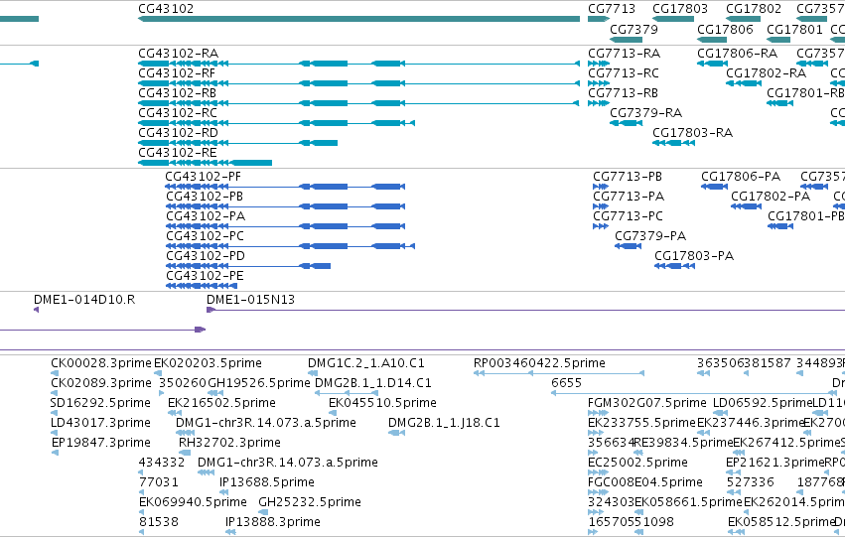Click transcript label CG43102-RF
Image resolution: width=845 pixels, height=537 pixels.
coord(177,73)
